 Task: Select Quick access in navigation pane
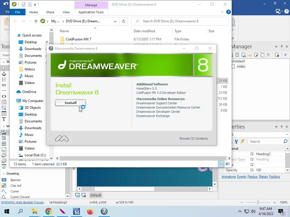pos(32,35)
